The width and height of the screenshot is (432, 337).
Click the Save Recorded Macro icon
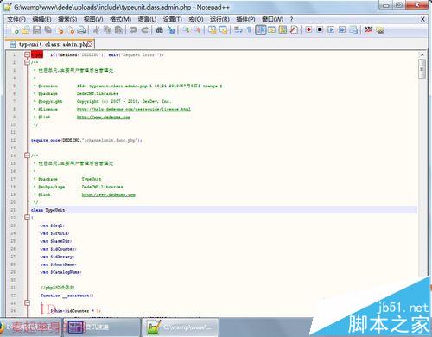[x=353, y=29]
